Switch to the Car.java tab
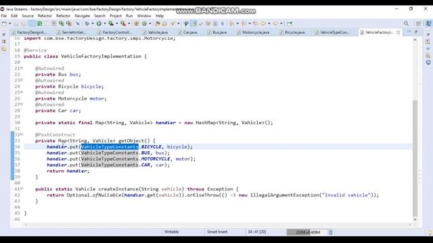The width and height of the screenshot is (433, 243). click(x=188, y=32)
